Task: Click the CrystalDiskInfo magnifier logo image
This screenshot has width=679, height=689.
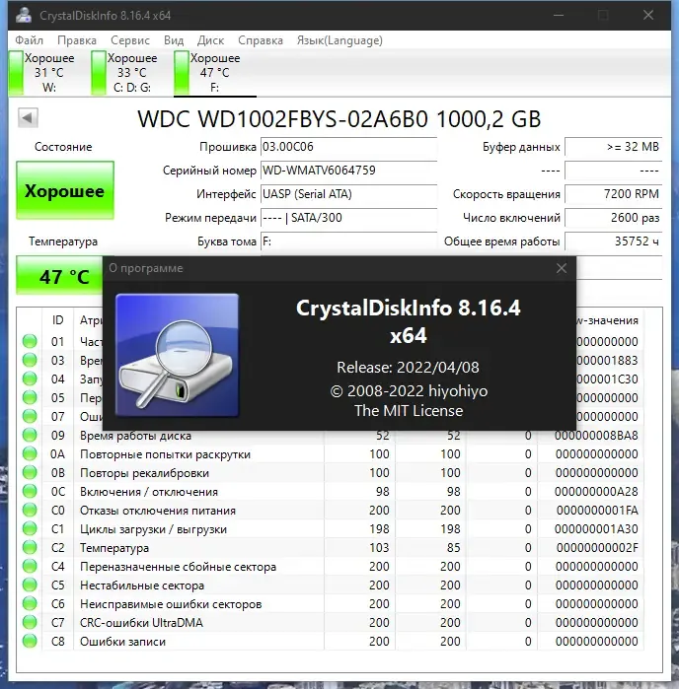Action: click(x=177, y=355)
